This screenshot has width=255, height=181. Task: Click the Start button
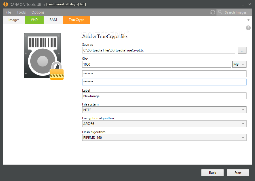coord(238,173)
